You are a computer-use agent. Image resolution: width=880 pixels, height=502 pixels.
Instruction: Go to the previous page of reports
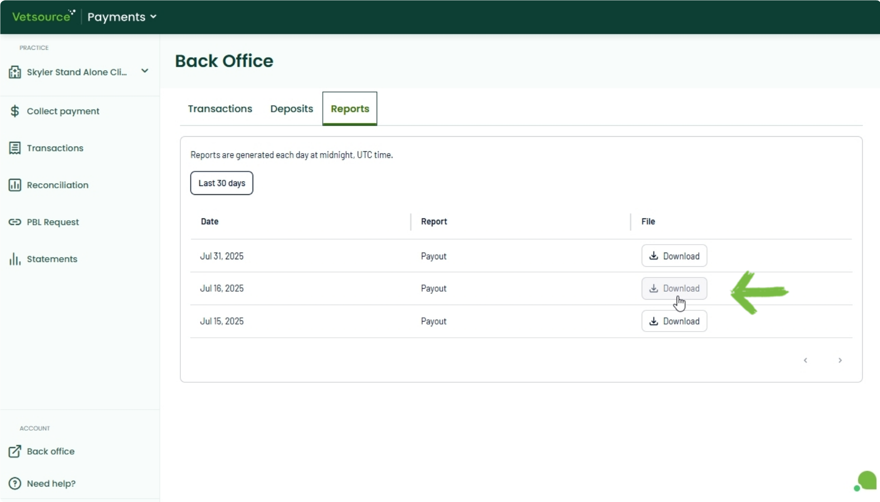[805, 360]
